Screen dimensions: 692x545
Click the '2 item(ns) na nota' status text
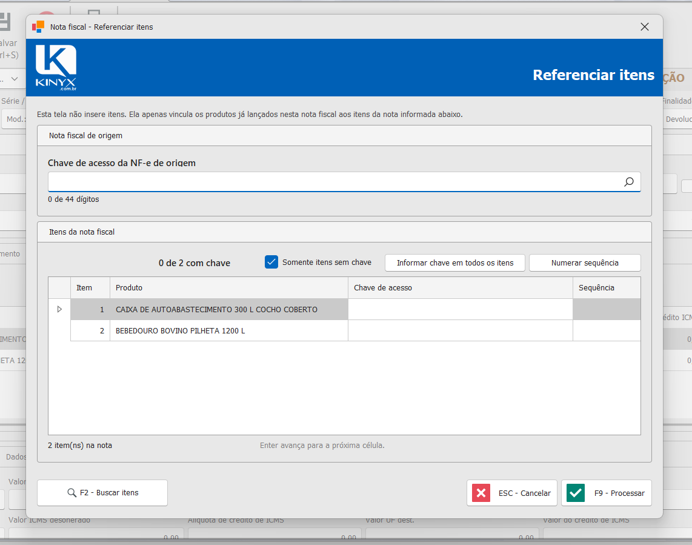point(80,445)
